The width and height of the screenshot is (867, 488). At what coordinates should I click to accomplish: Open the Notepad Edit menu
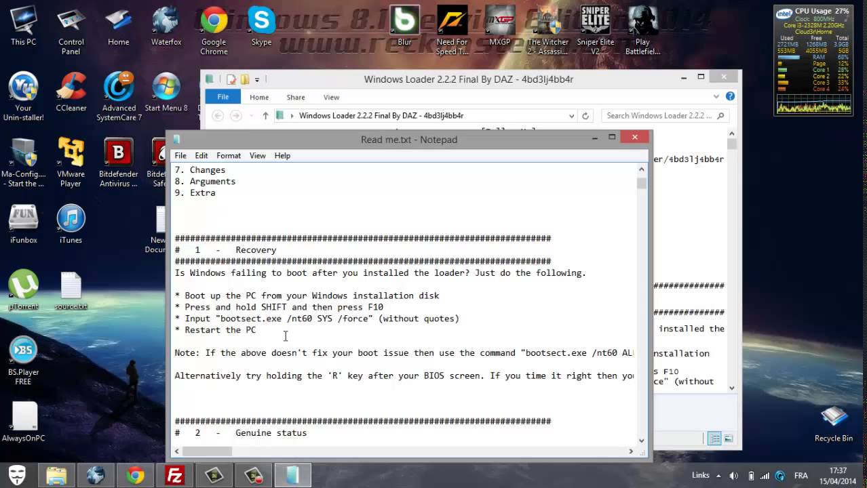(x=201, y=156)
